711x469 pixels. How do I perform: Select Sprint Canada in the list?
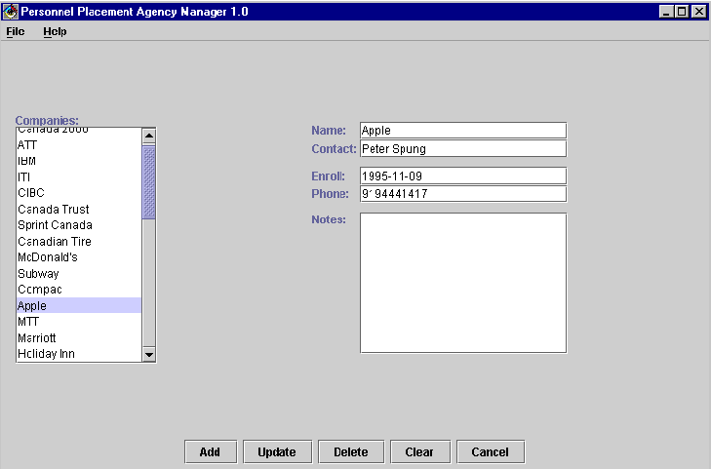tap(55, 225)
